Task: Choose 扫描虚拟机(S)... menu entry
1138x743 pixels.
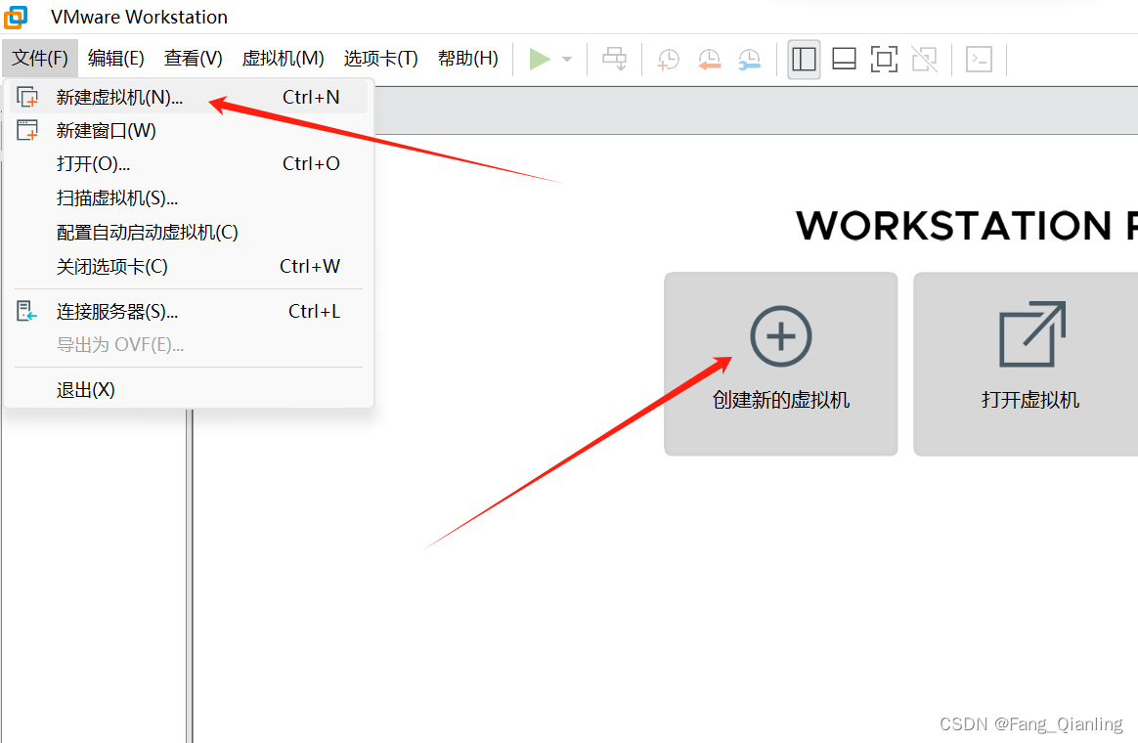Action: click(189, 198)
